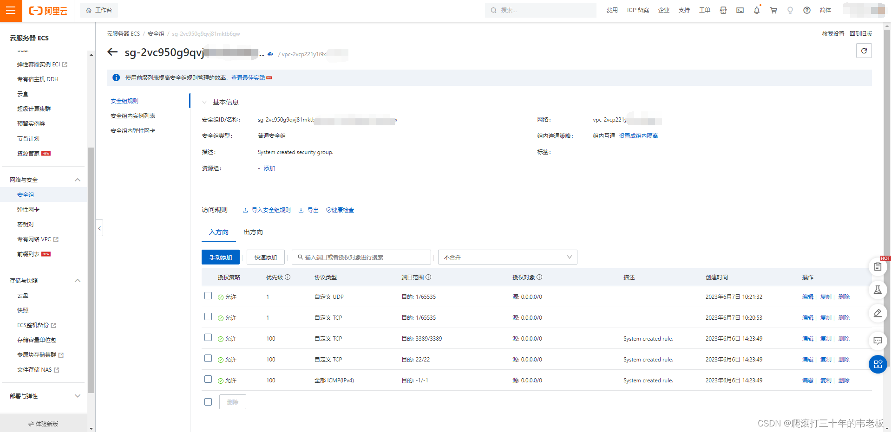Delete the TCP 22/22 rule

pos(844,360)
